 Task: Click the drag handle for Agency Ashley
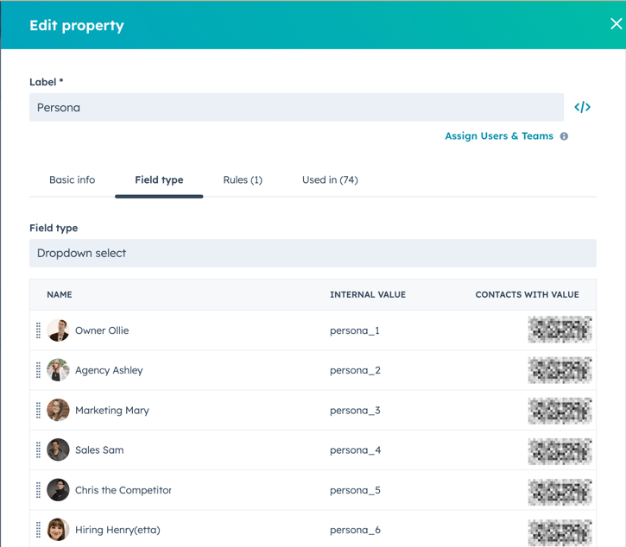pos(38,370)
